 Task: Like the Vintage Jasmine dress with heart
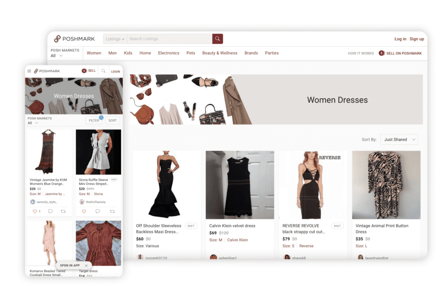[35, 211]
